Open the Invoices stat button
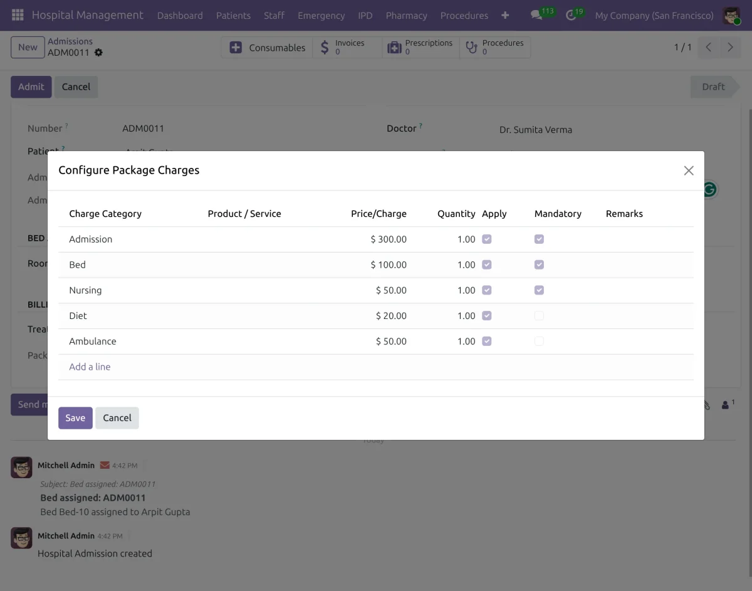The image size is (752, 591). 347,48
